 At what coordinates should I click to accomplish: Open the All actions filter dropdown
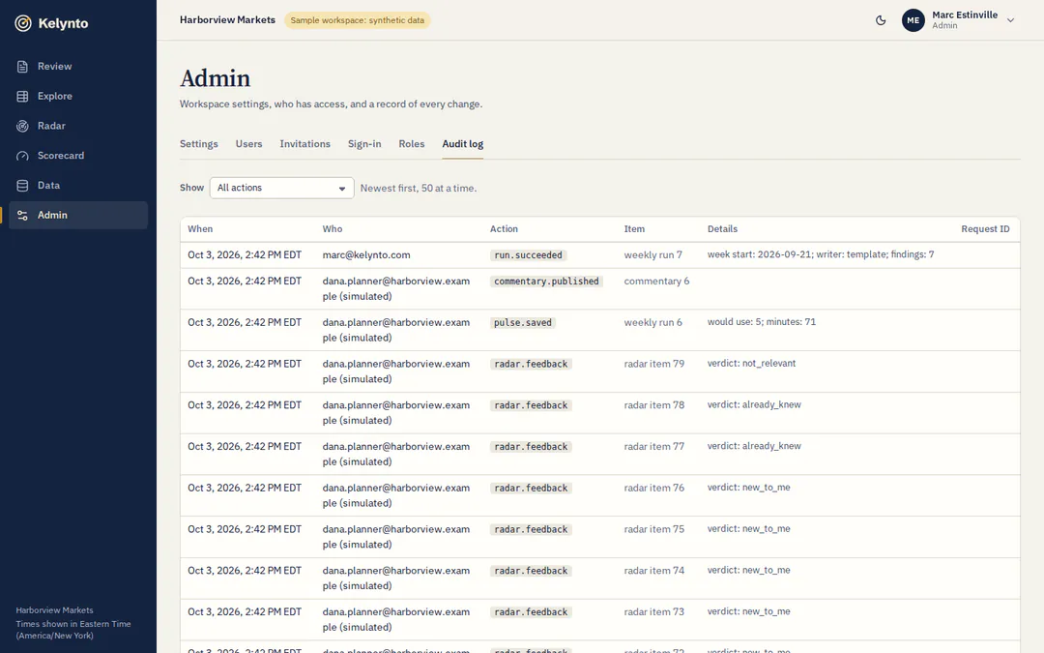(x=281, y=188)
